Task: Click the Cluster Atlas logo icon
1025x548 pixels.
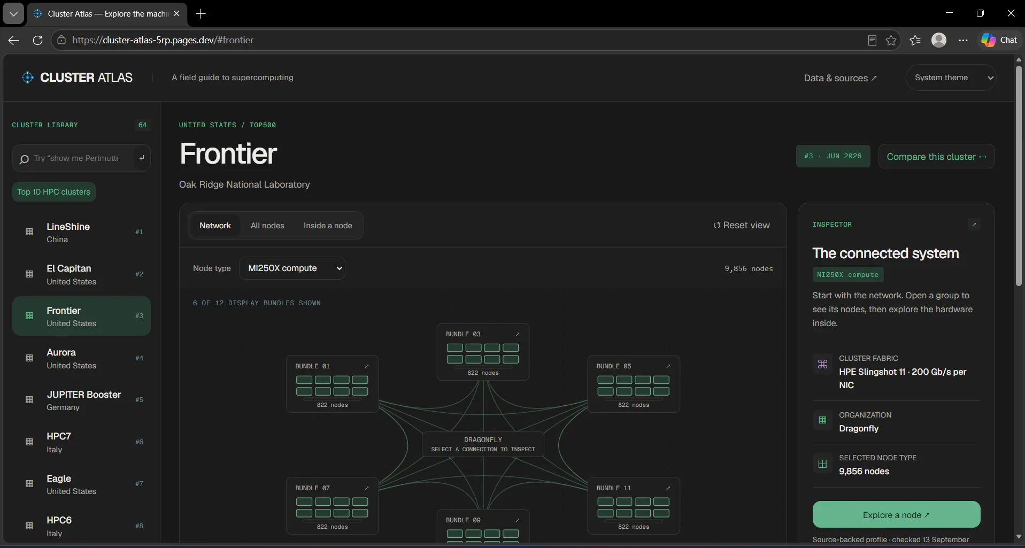Action: pos(27,78)
